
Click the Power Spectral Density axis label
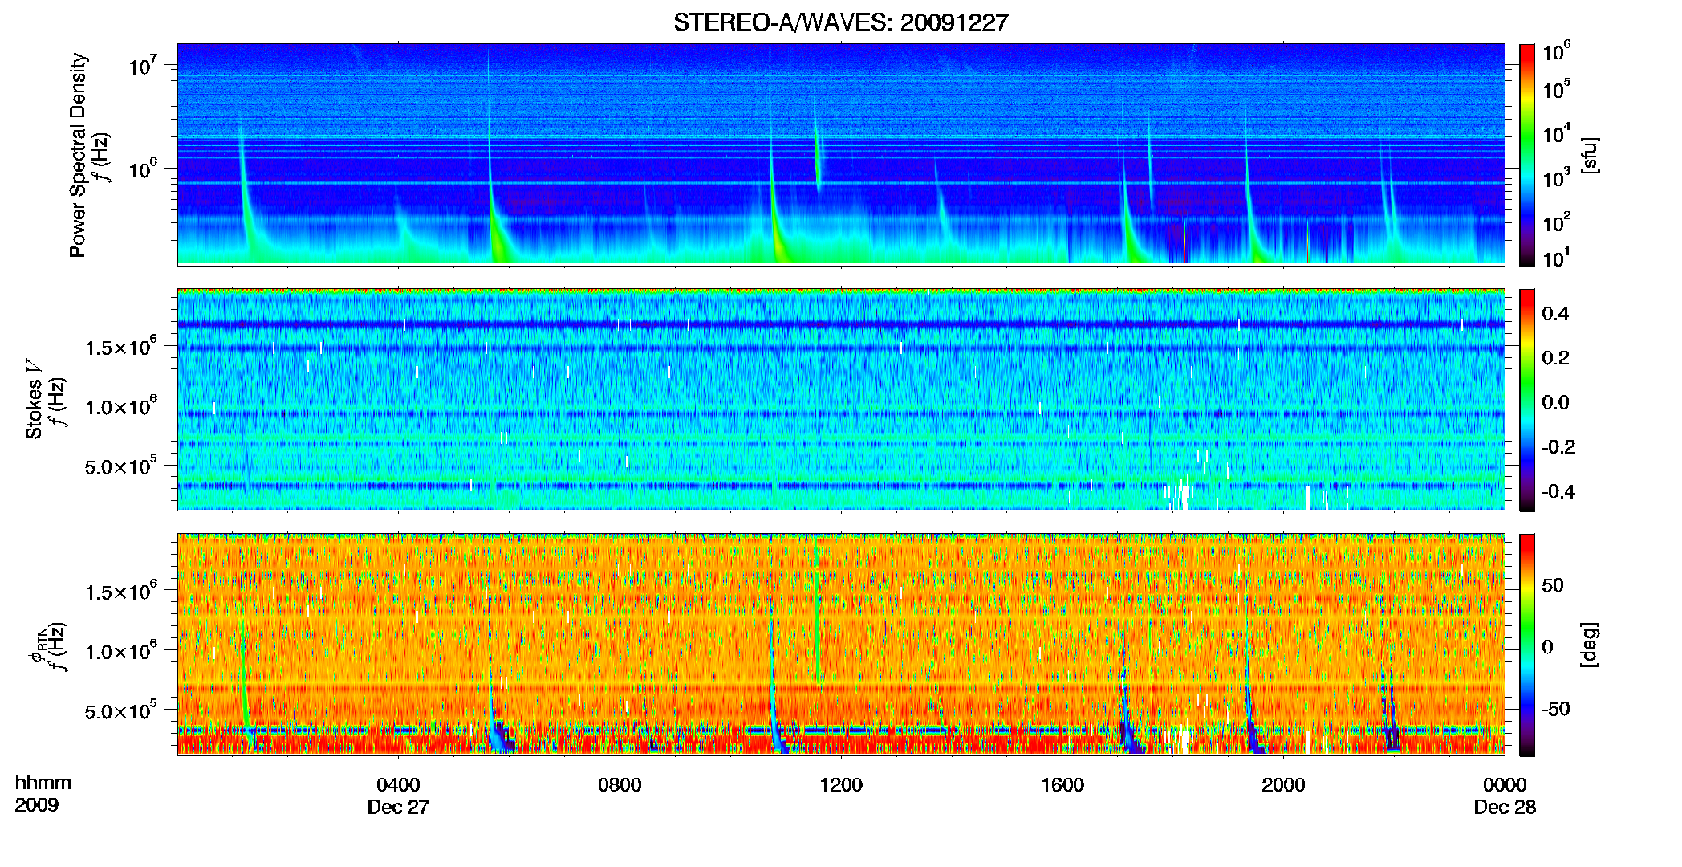78,155
